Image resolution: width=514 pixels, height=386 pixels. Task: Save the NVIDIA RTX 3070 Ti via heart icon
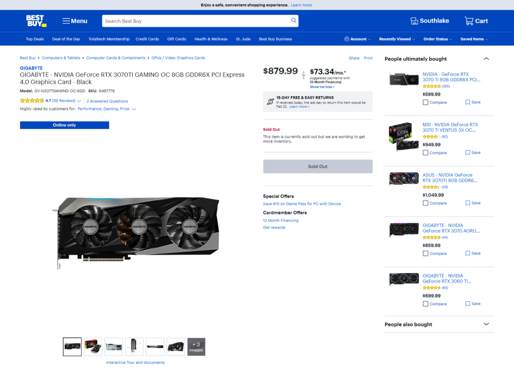tap(467, 102)
